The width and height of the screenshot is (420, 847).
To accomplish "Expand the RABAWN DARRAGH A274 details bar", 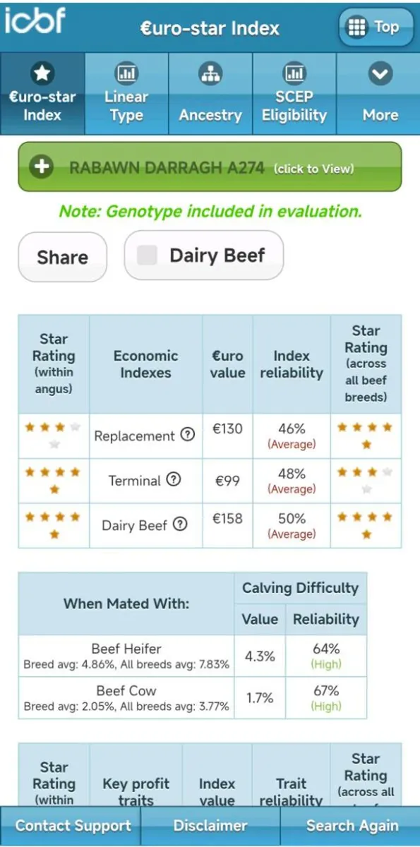I will 210,167.
